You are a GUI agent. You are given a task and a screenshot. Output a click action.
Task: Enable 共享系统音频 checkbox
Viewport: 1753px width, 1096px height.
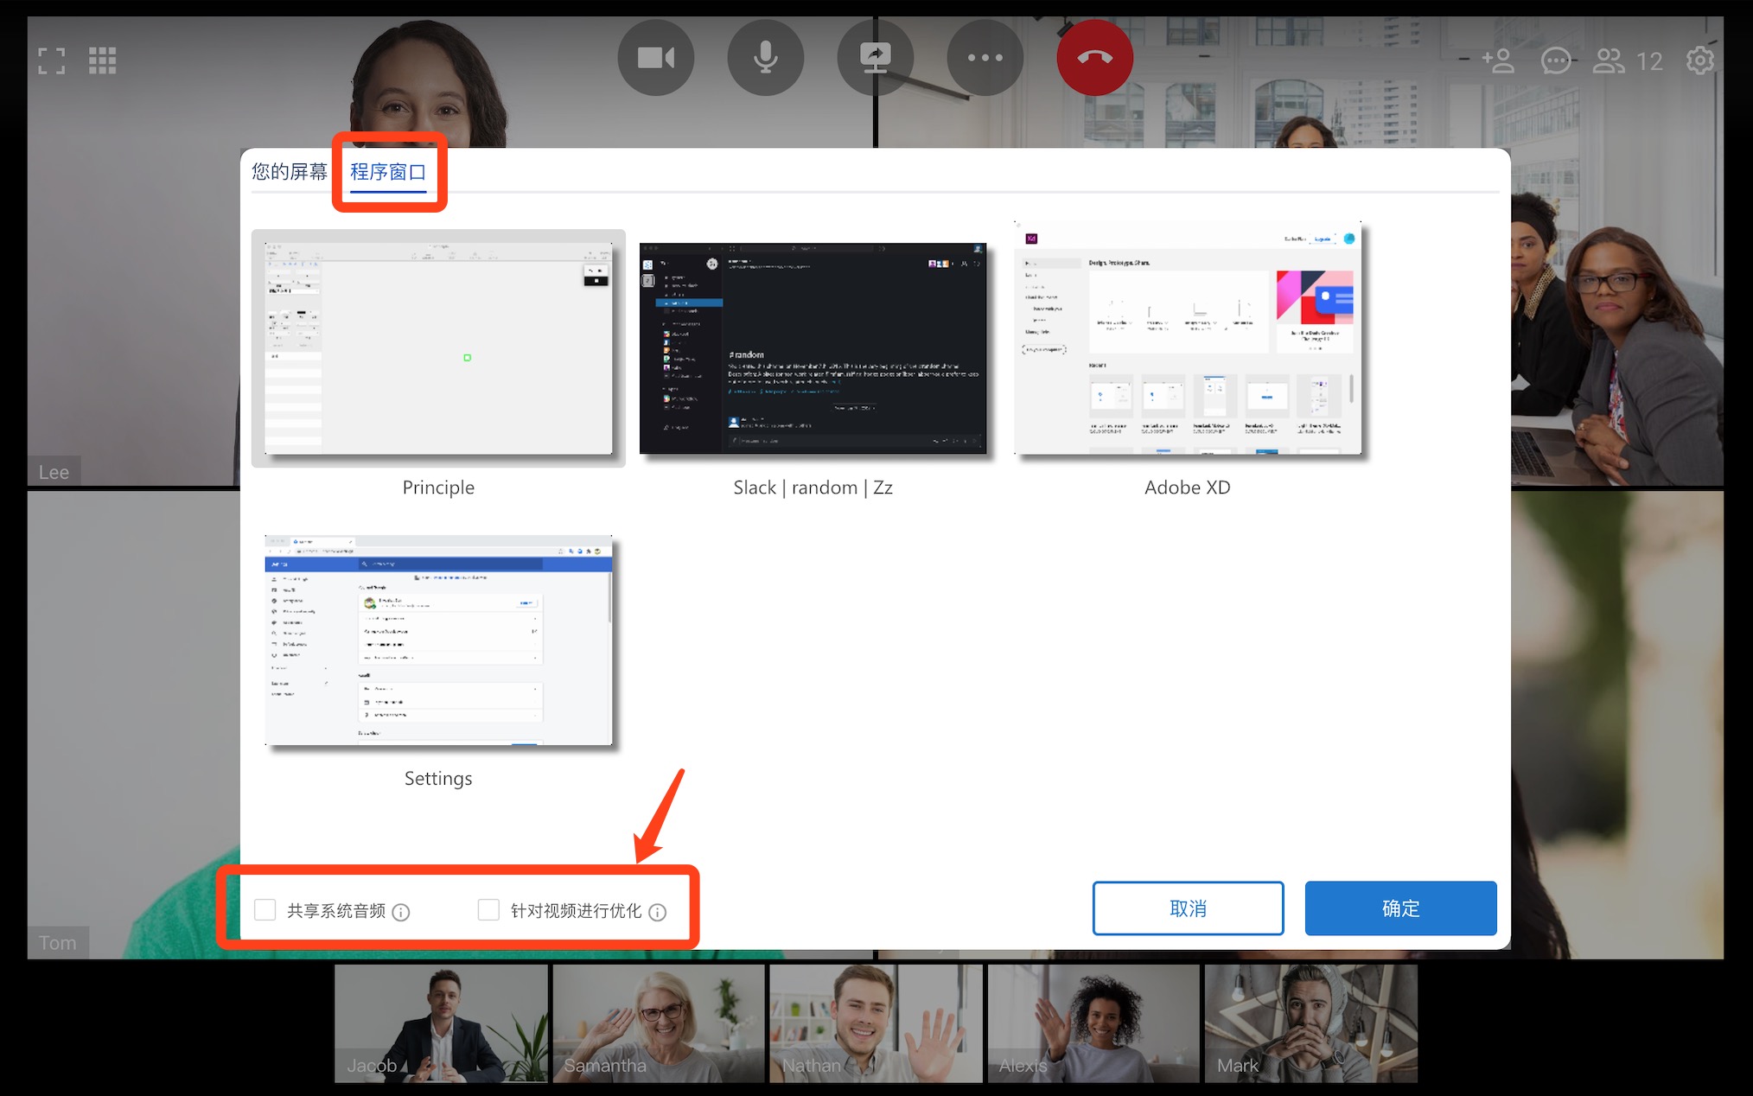pyautogui.click(x=265, y=909)
